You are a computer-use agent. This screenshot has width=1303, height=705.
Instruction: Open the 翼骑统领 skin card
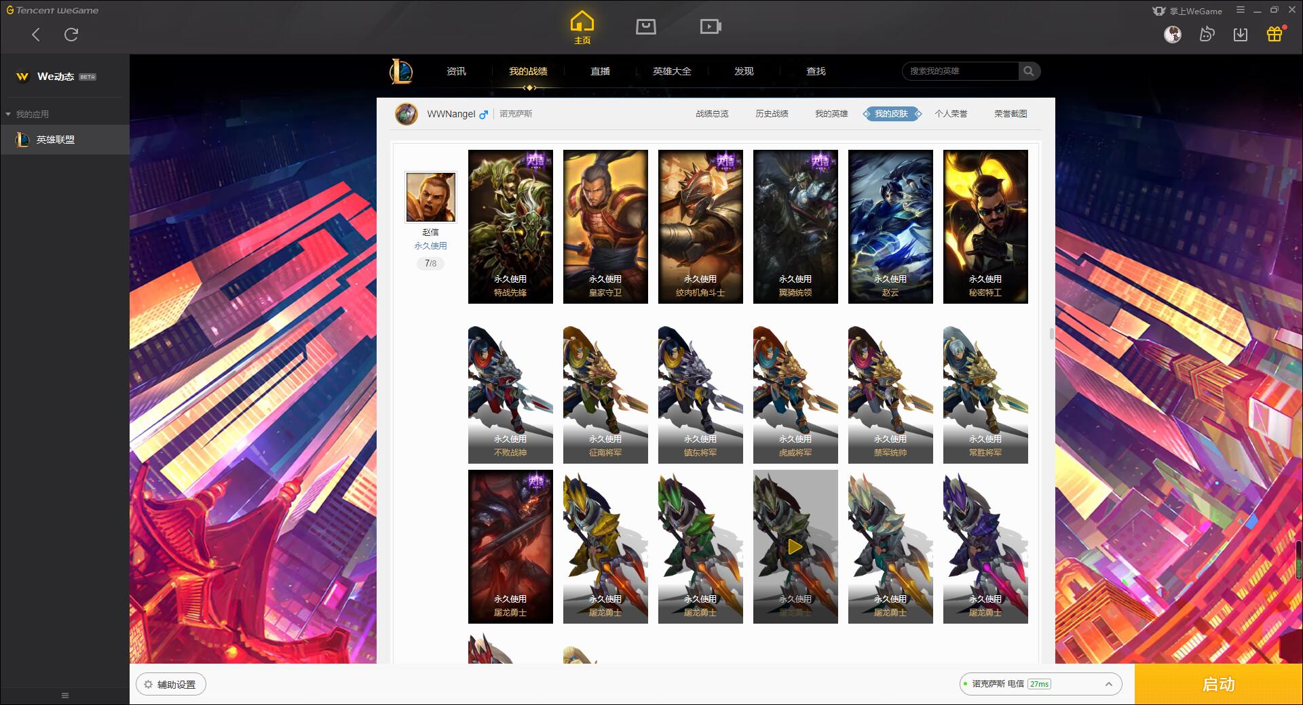click(795, 226)
